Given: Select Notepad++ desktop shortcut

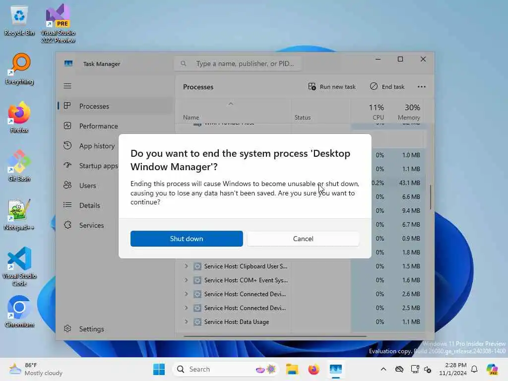Looking at the screenshot, I should 19,214.
